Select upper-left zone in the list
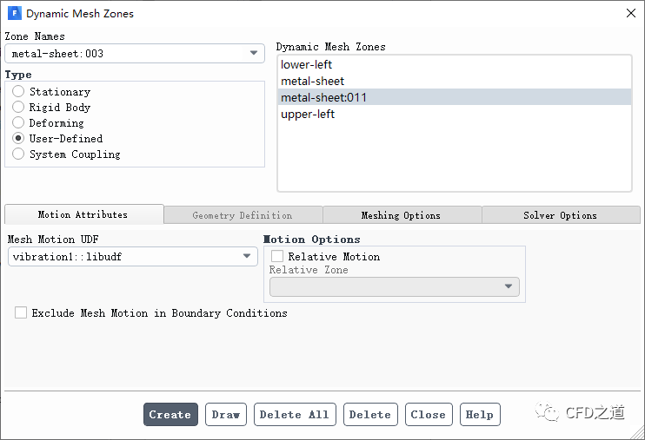The image size is (645, 440). [x=308, y=115]
